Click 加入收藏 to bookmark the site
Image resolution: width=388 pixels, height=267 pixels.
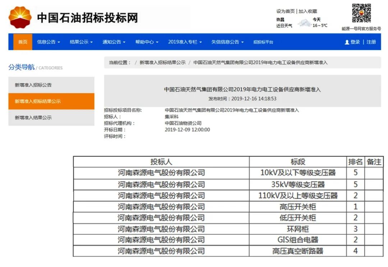308,11
